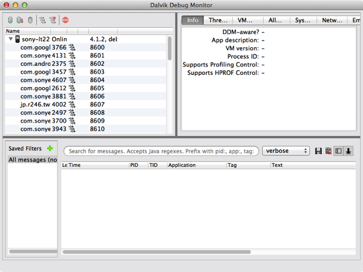Start method profiling via toolbar icon
Viewport: 363px width, 272px height.
[x=53, y=20]
